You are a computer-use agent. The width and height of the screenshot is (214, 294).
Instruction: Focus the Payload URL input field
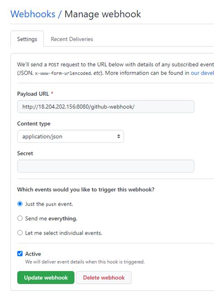pos(106,107)
